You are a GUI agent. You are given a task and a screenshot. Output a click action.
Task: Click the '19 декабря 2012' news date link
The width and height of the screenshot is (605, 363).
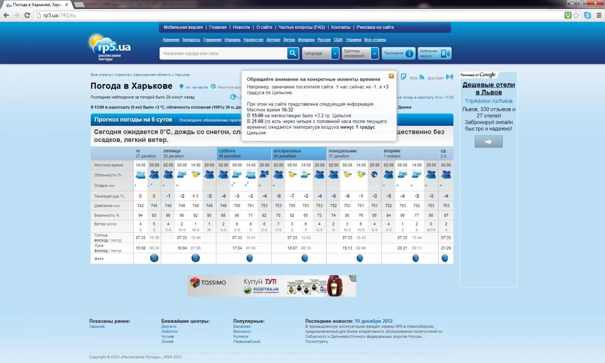coord(374,321)
